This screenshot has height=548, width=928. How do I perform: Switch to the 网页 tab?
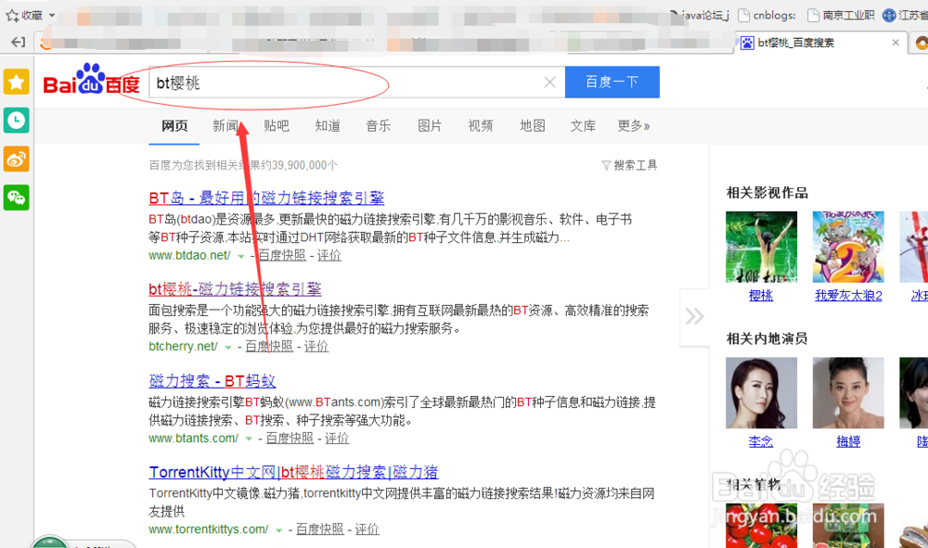174,125
